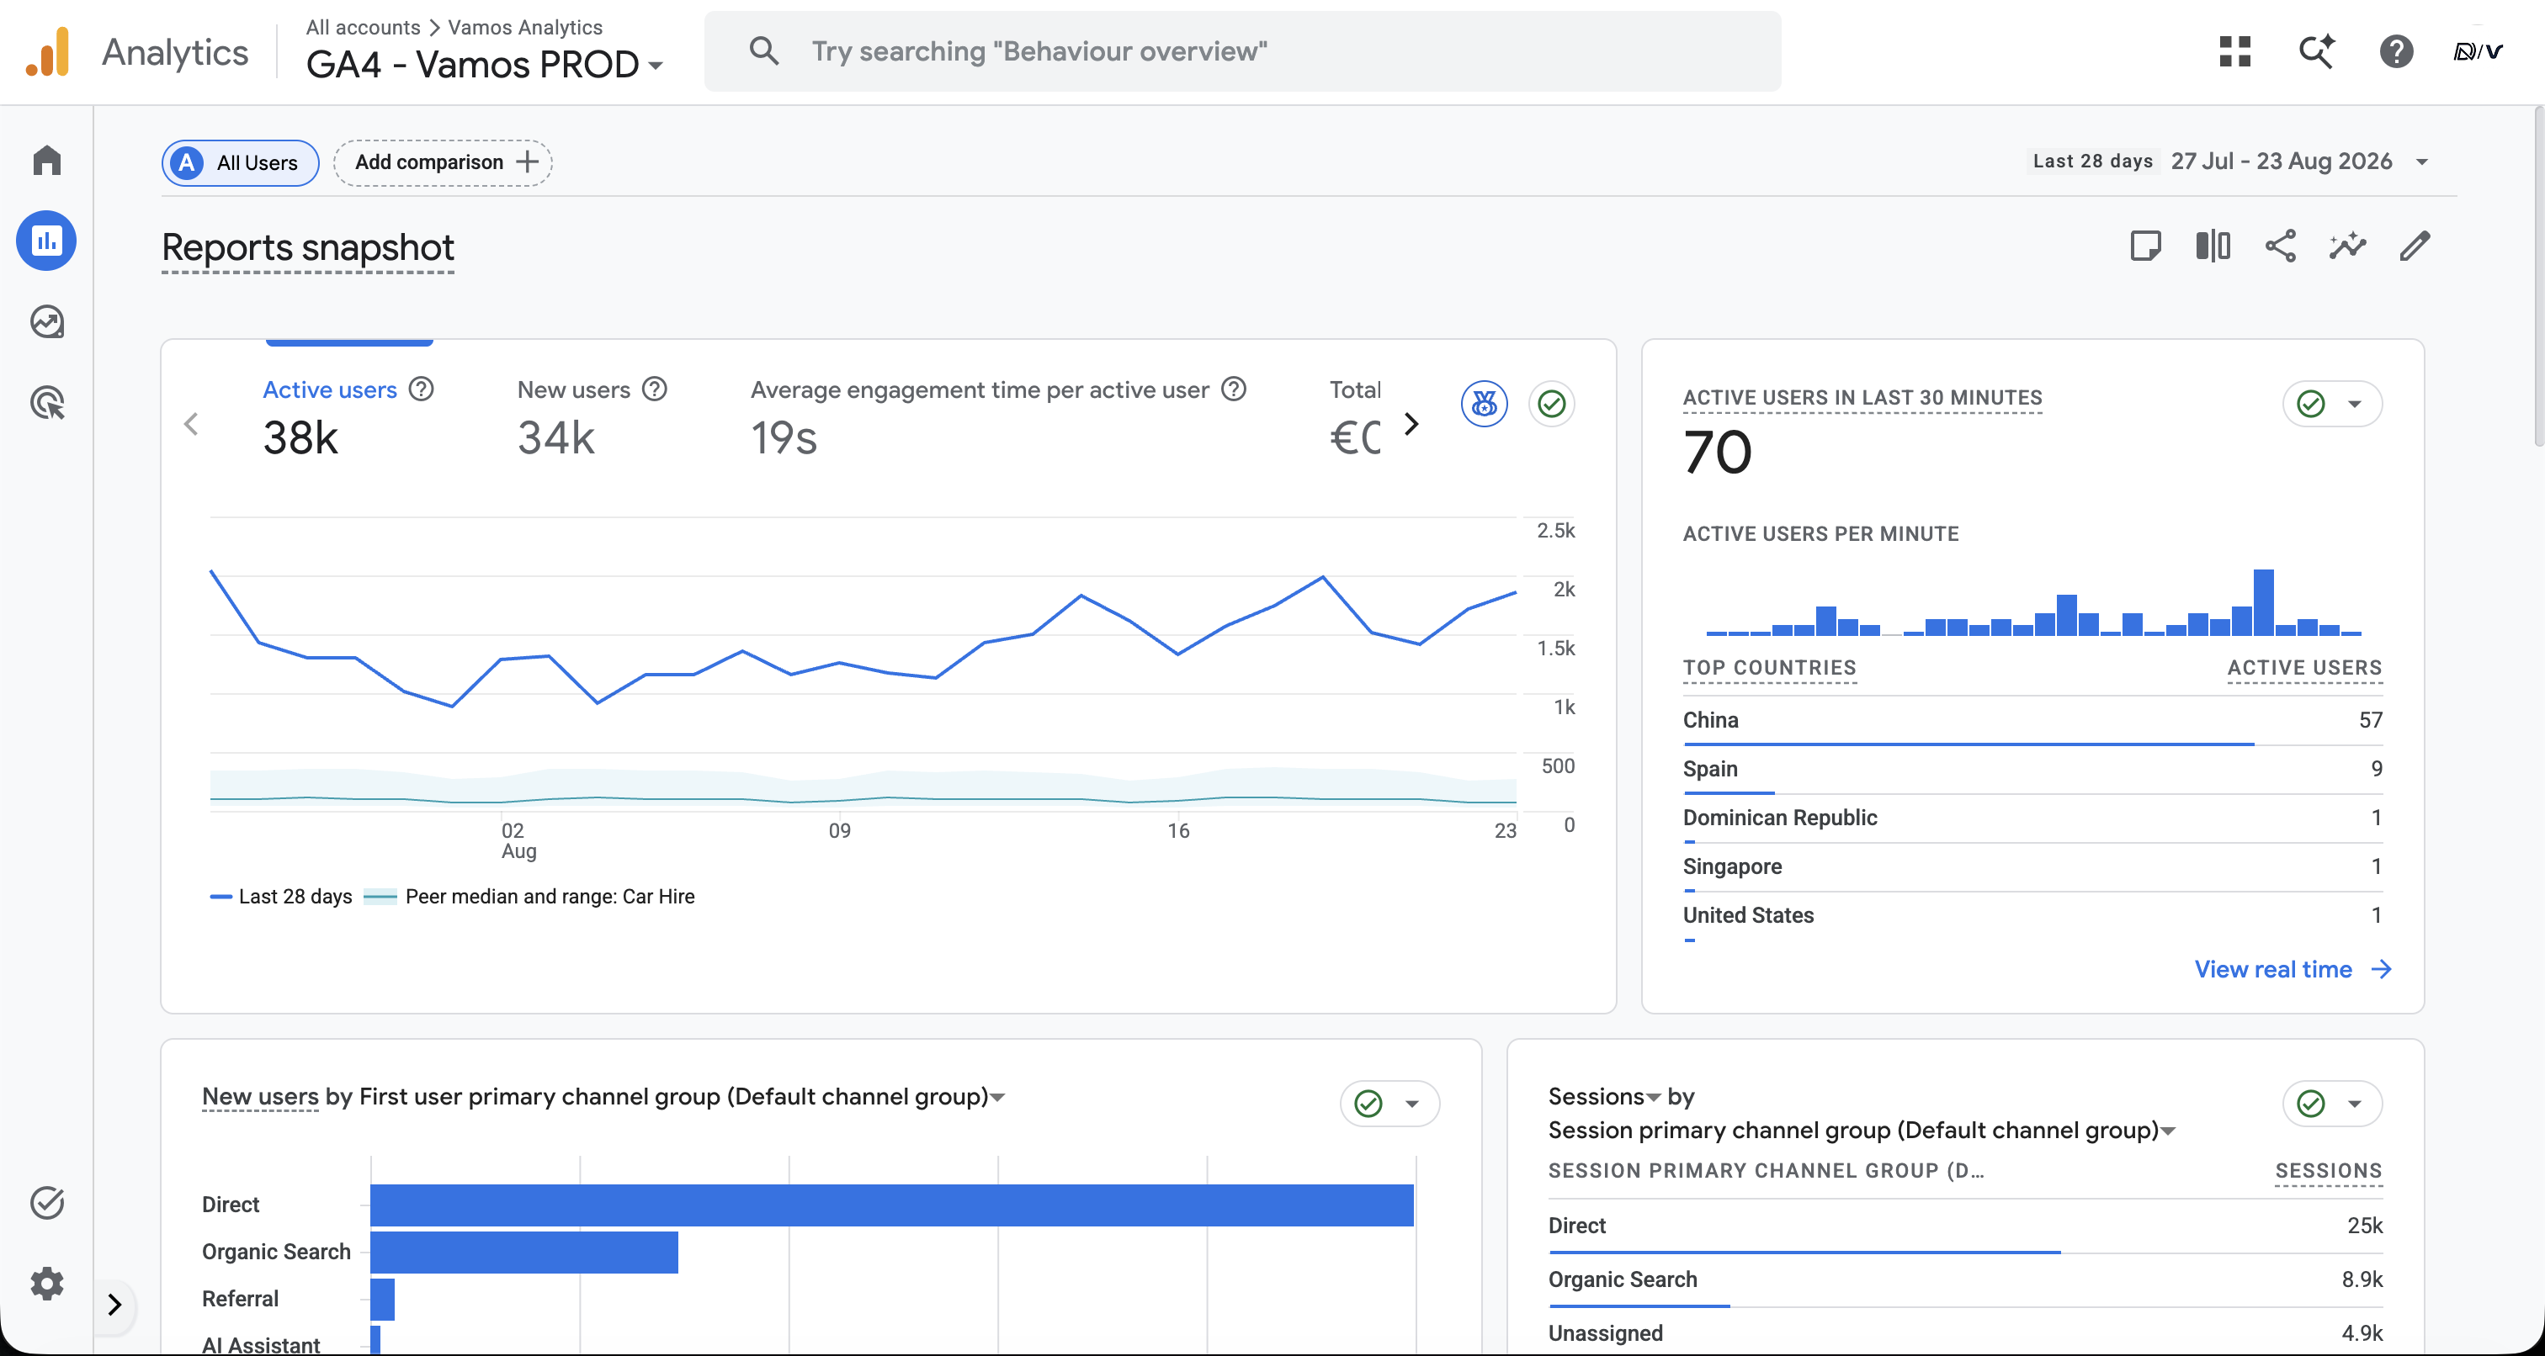Screen dimensions: 2545x1356
Task: Select the New users metric tab
Action: 591,416
